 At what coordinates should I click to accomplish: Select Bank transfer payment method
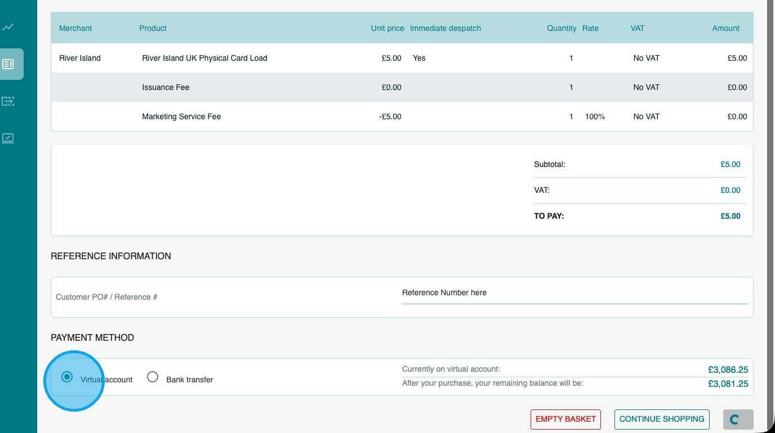click(x=153, y=377)
